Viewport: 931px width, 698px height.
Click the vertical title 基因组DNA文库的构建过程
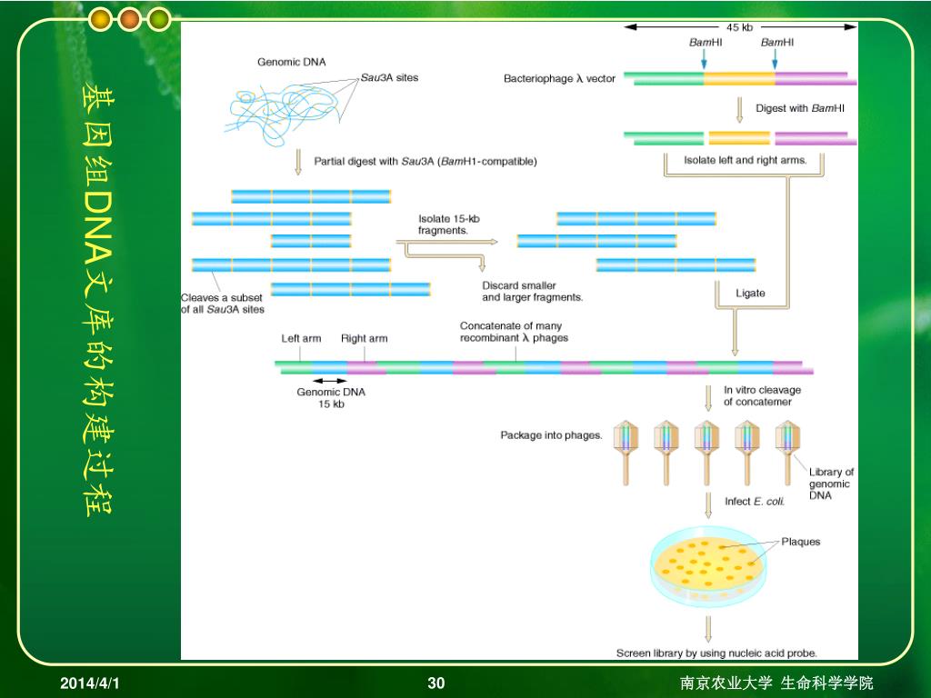click(98, 299)
